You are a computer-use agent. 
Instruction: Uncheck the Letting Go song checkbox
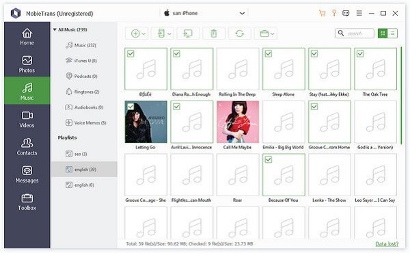point(131,107)
